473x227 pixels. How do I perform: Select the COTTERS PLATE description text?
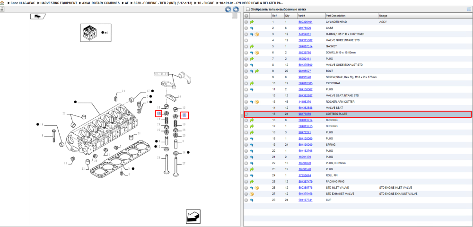point(336,114)
